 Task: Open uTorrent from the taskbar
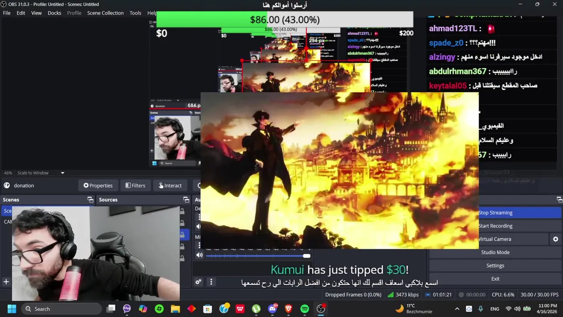[256, 309]
